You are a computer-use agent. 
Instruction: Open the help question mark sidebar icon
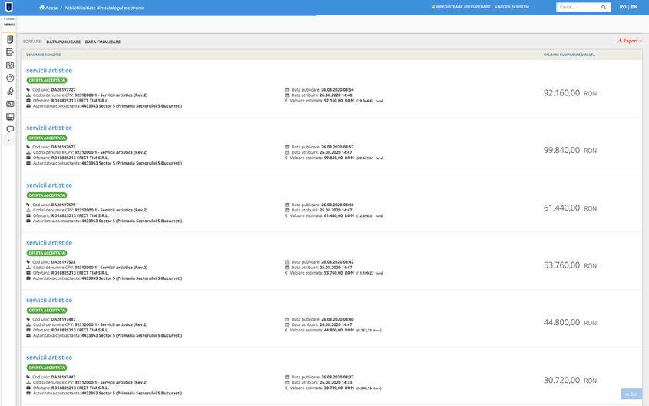pos(10,78)
